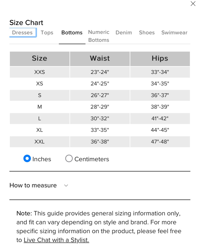Click the How to measure chevron
Viewport: 200px width, 250px height.
point(66,185)
